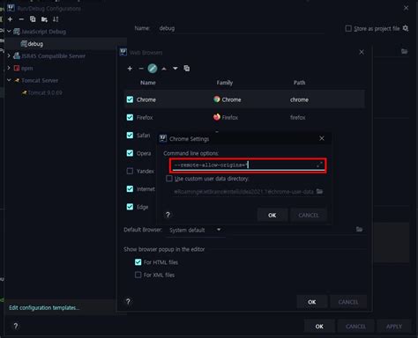Screen dimensions: 418x338
Task: Open Default Browser dropdown
Action: pos(195,230)
